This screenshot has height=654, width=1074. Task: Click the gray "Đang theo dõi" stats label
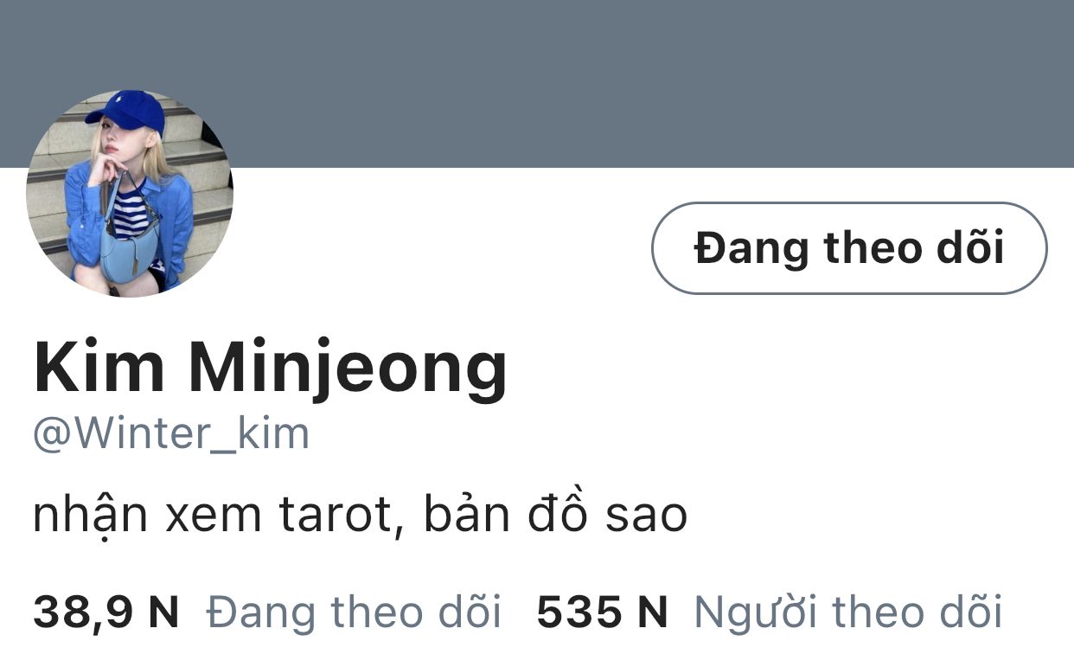point(355,612)
